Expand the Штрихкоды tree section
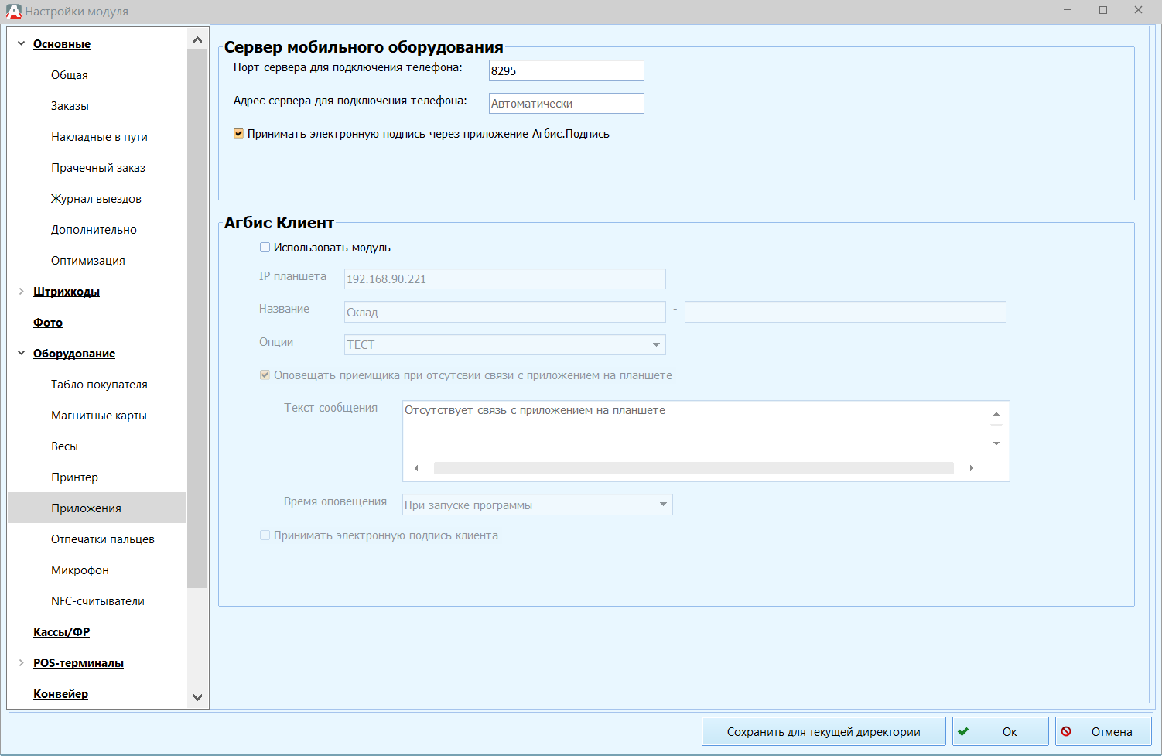Screen dimensions: 1162x756 point(21,292)
